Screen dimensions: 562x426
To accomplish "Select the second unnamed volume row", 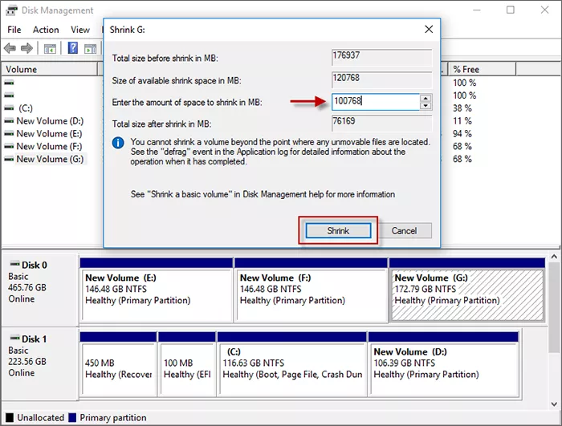I will pyautogui.click(x=10, y=95).
